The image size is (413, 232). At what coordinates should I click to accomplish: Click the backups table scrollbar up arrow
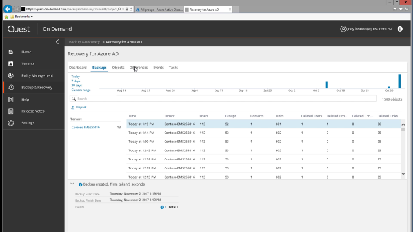[403, 124]
